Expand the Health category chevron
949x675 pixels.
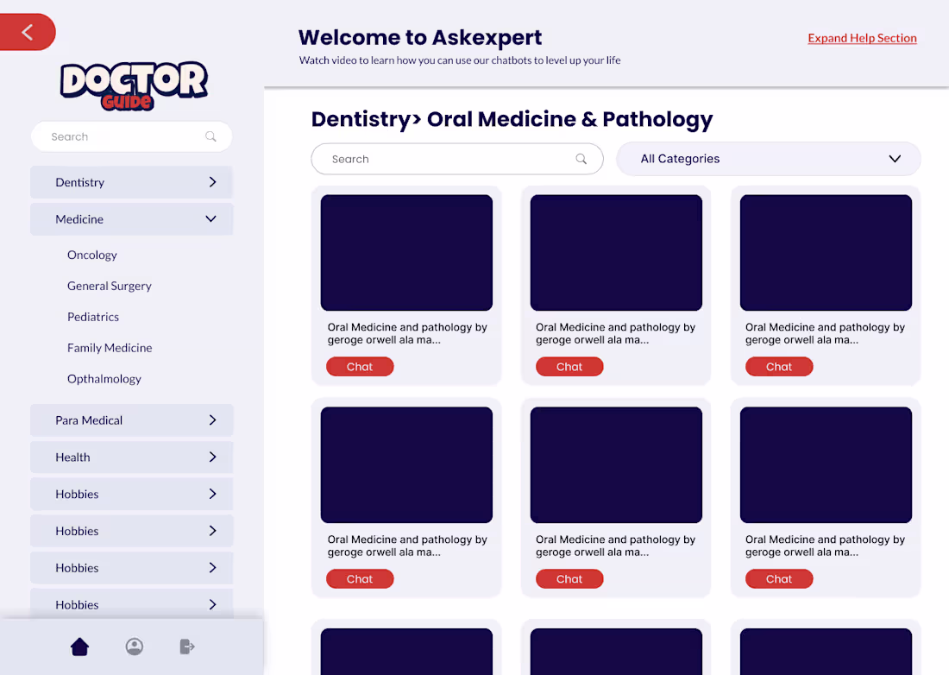(212, 457)
